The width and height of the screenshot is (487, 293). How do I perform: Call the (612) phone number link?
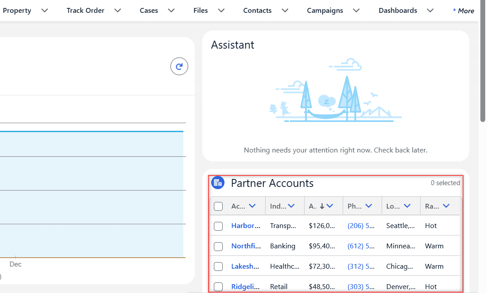coord(361,246)
